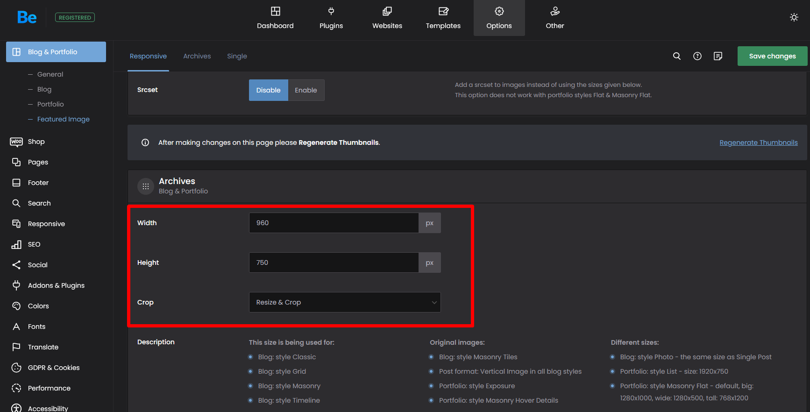This screenshot has height=412, width=810.
Task: Open Blog submenu item
Action: (44, 89)
